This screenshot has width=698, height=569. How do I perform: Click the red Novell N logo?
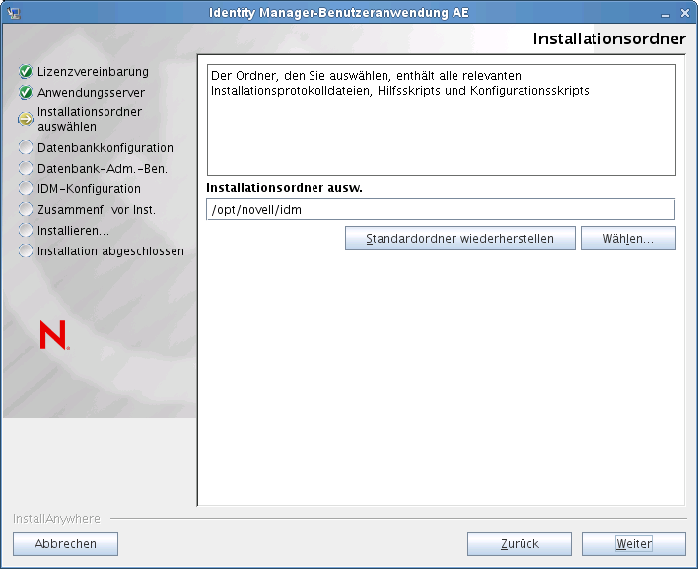(54, 335)
